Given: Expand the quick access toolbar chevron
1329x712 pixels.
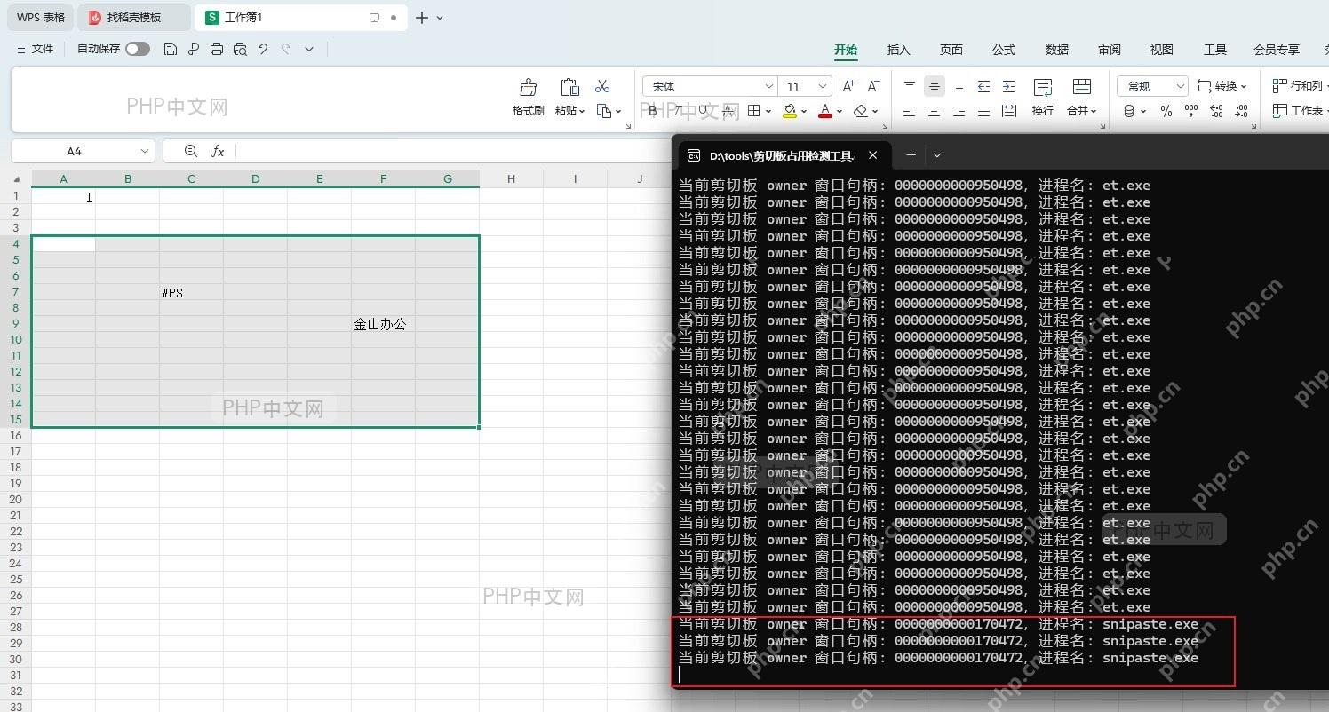Looking at the screenshot, I should 309,49.
